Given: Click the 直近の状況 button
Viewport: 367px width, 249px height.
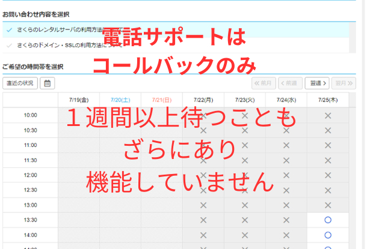Looking at the screenshot, I should (20, 83).
